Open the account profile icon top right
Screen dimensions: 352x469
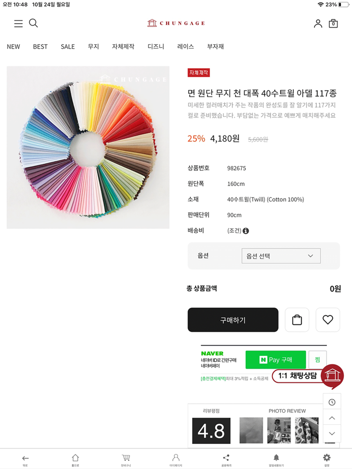tap(317, 23)
